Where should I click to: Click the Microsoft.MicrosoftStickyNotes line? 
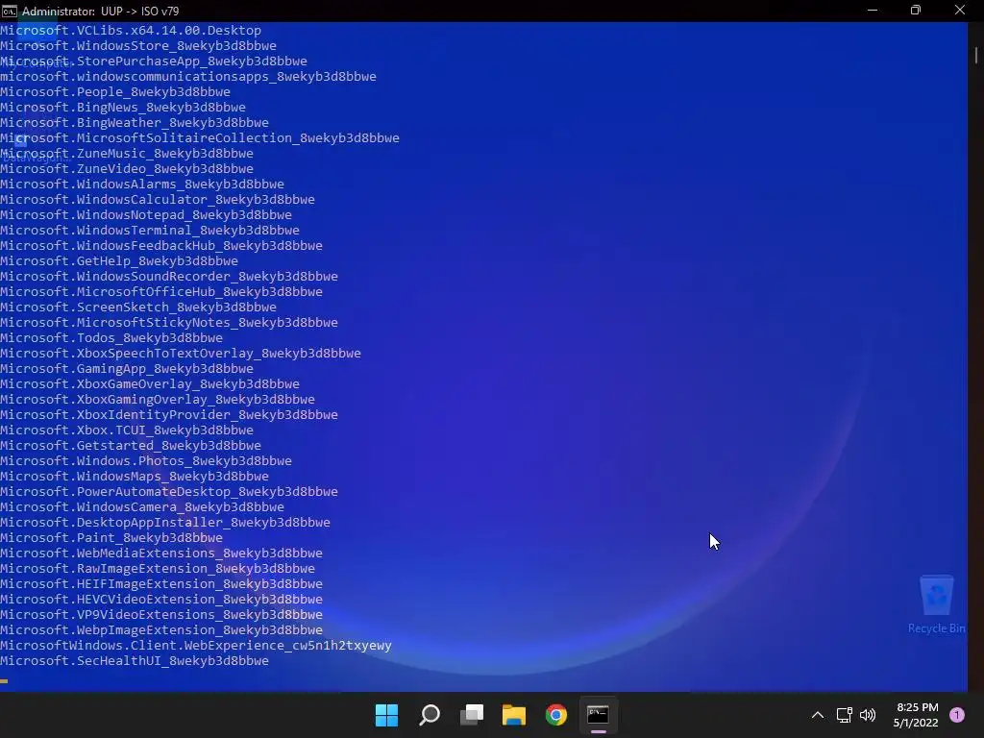pos(169,323)
